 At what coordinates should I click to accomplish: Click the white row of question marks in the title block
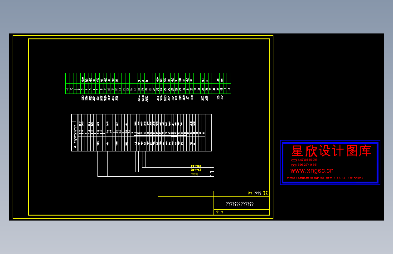(x=240, y=204)
